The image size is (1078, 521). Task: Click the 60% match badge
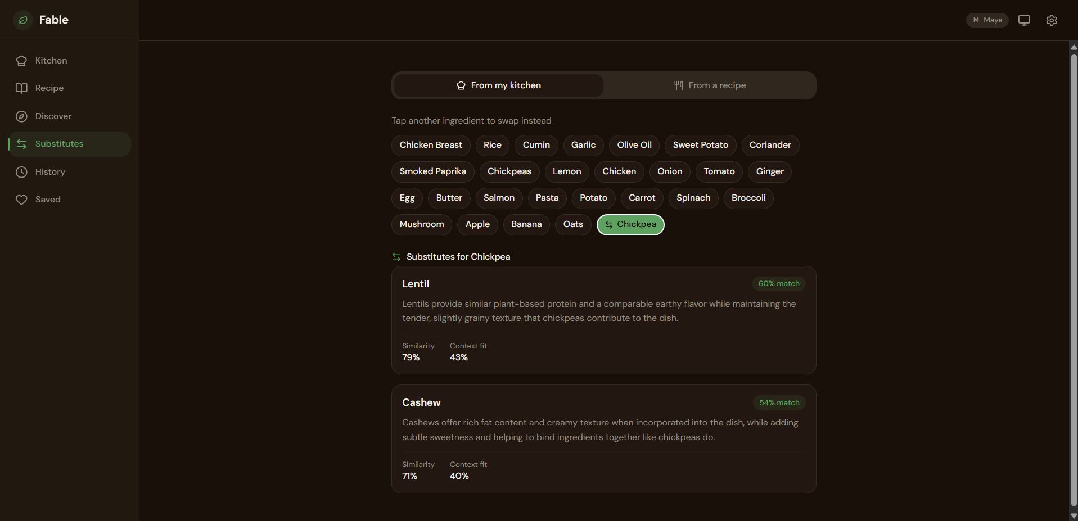pyautogui.click(x=779, y=284)
